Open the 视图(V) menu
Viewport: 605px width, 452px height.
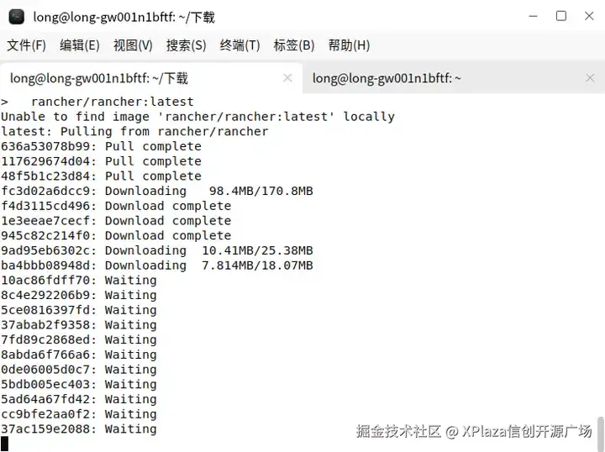tap(133, 45)
